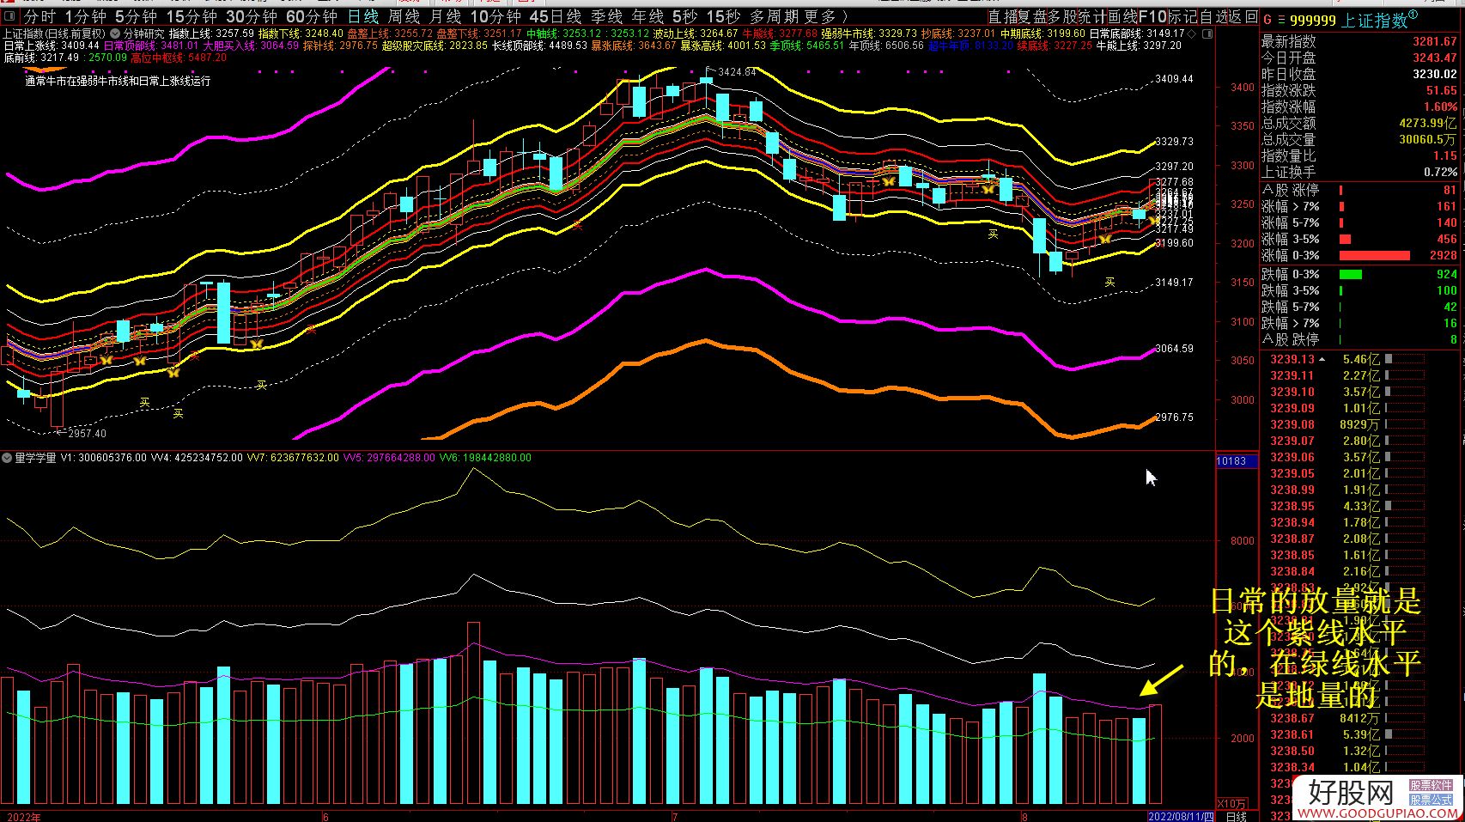Click the 2957.40 low price marker
Screen dimensions: 1465x822
coord(87,434)
